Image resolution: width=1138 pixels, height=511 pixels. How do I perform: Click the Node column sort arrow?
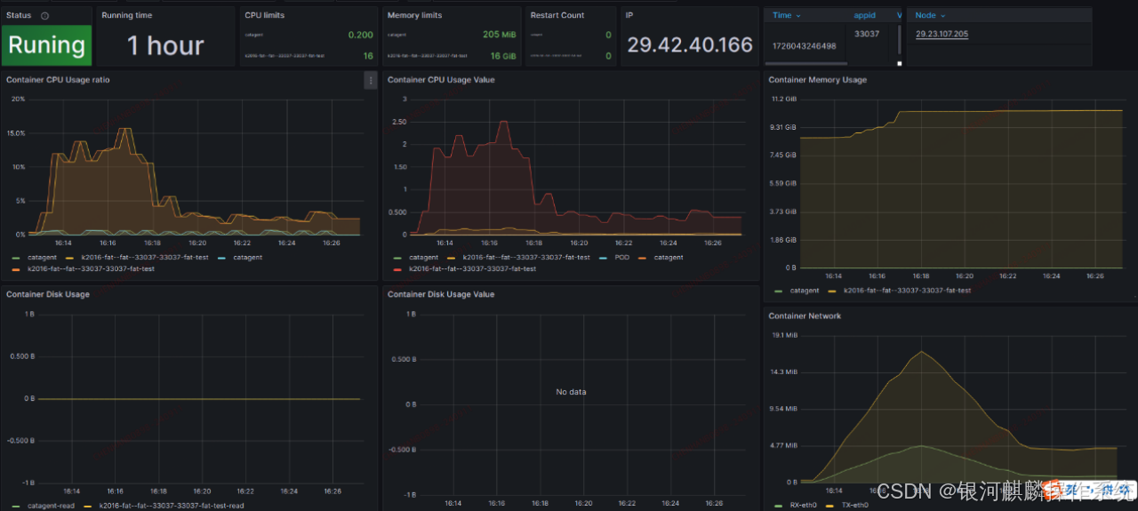coord(942,16)
